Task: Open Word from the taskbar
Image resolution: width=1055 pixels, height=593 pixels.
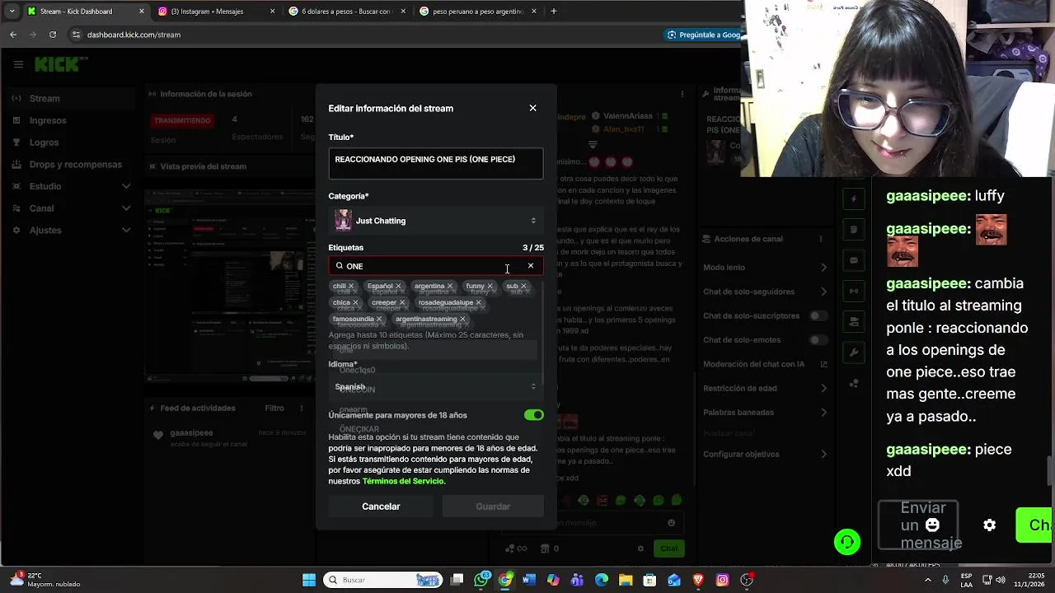Action: tap(529, 580)
